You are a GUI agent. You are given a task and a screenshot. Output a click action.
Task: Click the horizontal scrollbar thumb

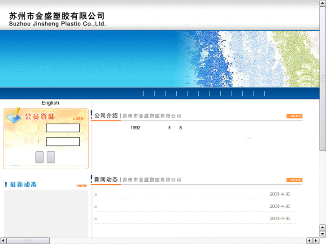pyautogui.click(x=28, y=241)
